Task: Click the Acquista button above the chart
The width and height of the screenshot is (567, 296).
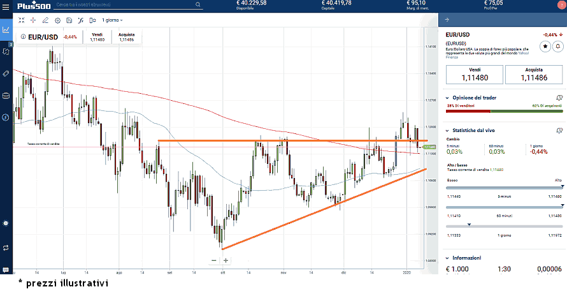Action: [126, 37]
